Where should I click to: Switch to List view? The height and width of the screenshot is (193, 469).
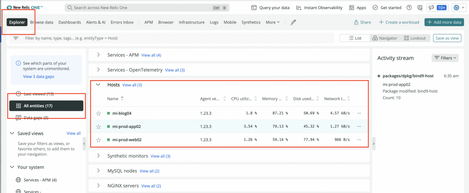point(355,38)
